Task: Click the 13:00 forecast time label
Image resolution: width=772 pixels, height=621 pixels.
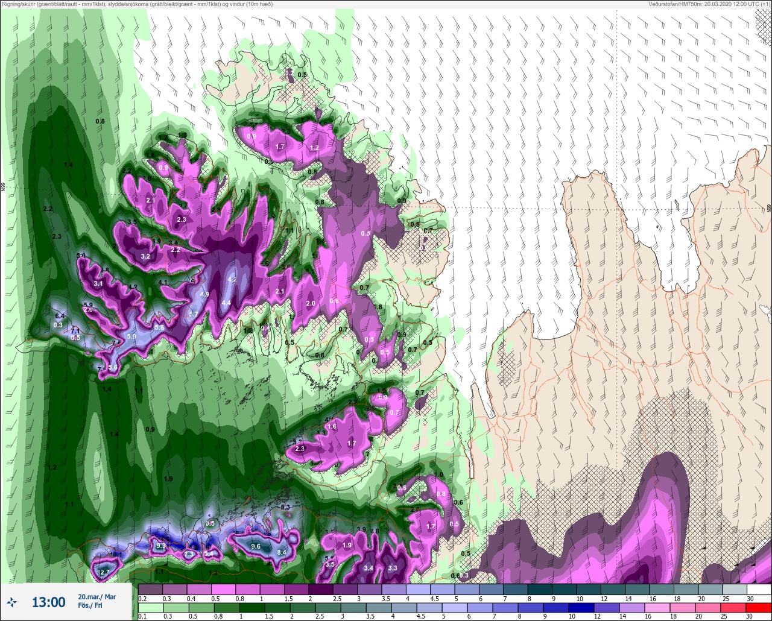Action: 48,602
